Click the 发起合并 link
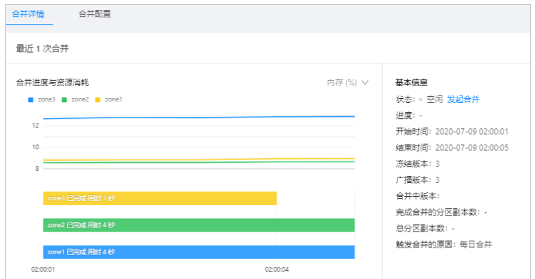Image resolution: width=535 pixels, height=279 pixels. (463, 99)
